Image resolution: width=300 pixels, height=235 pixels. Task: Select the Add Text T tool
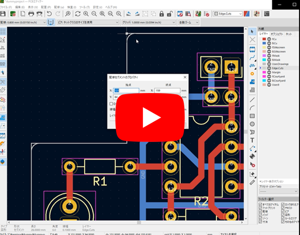pos(252,140)
